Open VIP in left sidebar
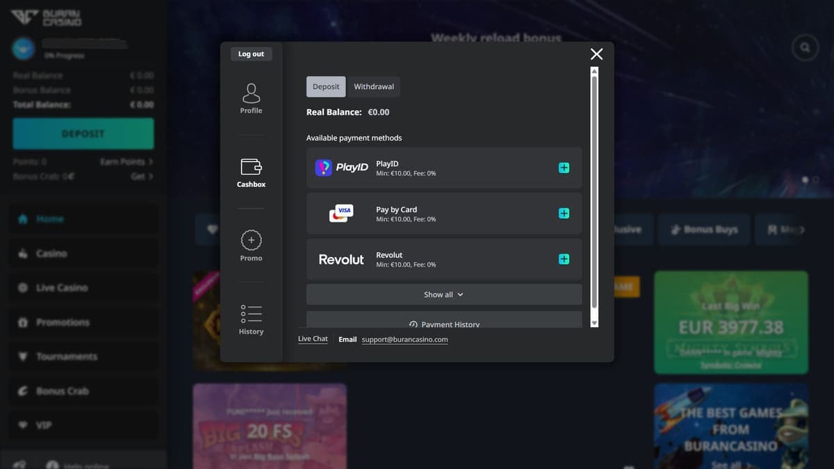Screen dimensions: 834x469 pyautogui.click(x=82, y=425)
